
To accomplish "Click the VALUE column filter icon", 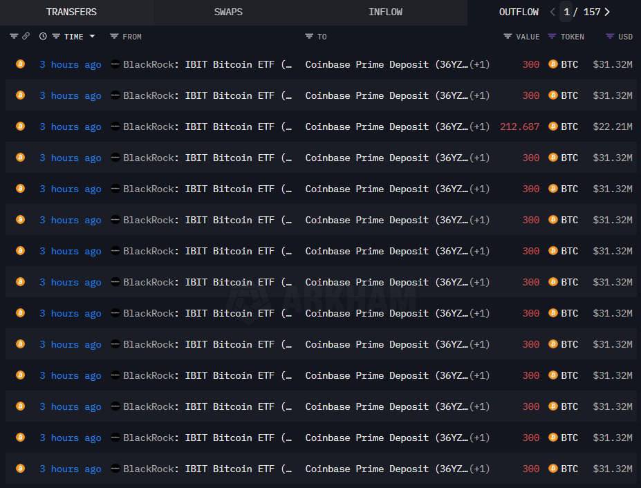I will (507, 36).
